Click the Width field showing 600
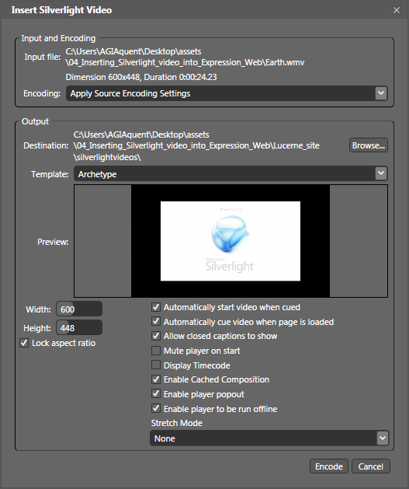This screenshot has height=489, width=409. [79, 309]
